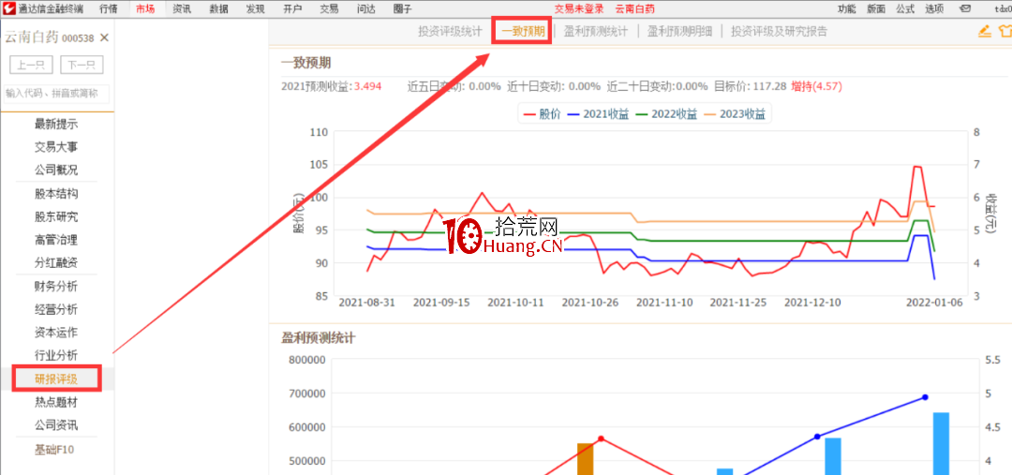Open the 市场 menu
1012x475 pixels.
pyautogui.click(x=145, y=9)
